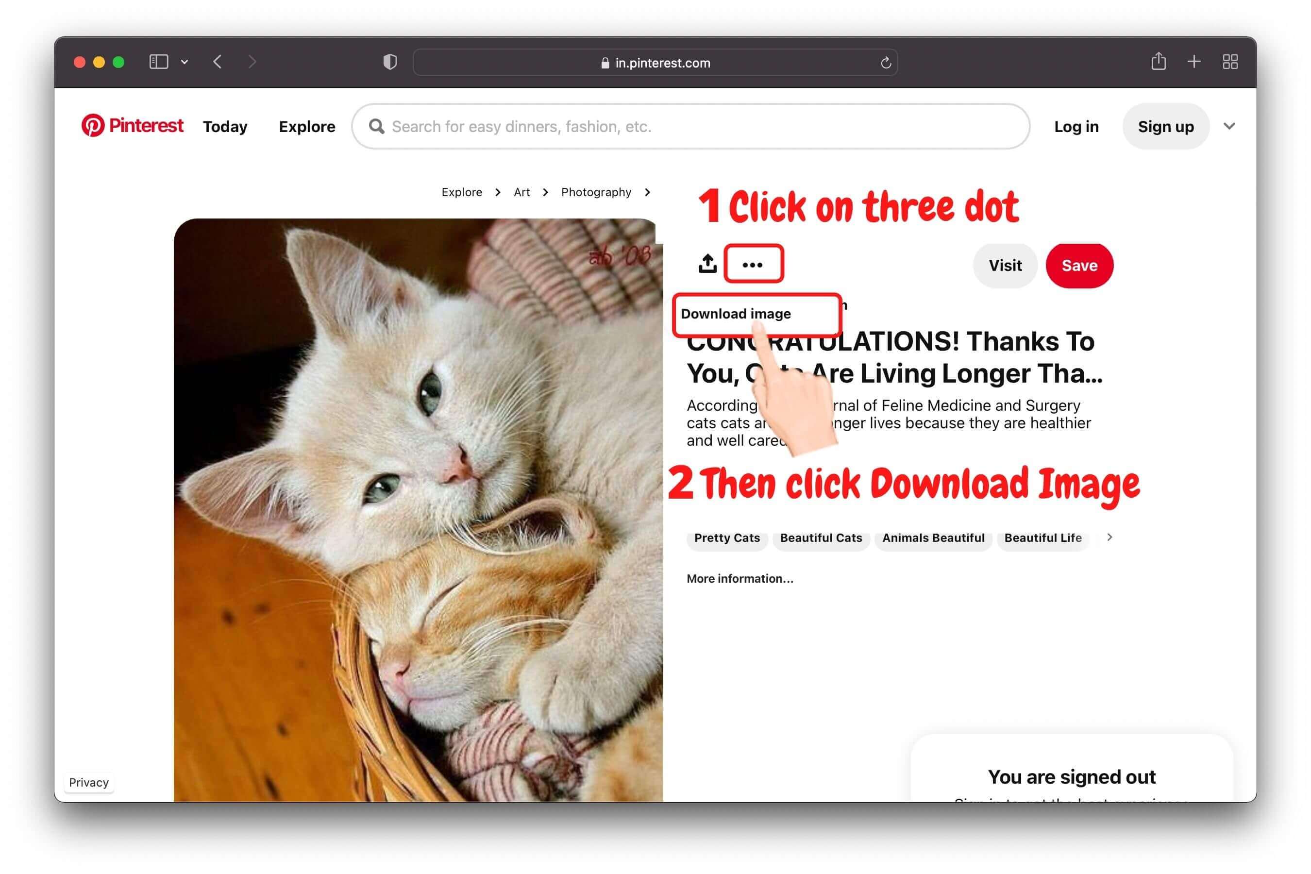The height and width of the screenshot is (874, 1311).
Task: Open the three-dot options icon
Action: (x=754, y=264)
